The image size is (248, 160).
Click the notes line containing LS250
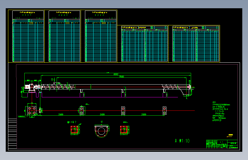[x=221, y=104]
